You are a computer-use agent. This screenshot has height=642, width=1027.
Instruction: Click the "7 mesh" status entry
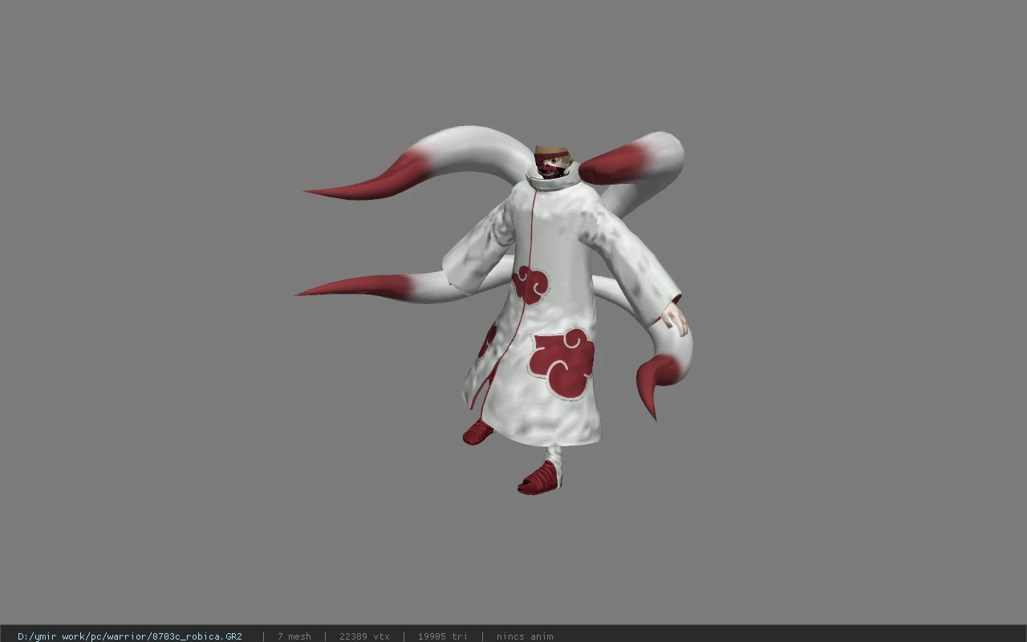coord(294,636)
